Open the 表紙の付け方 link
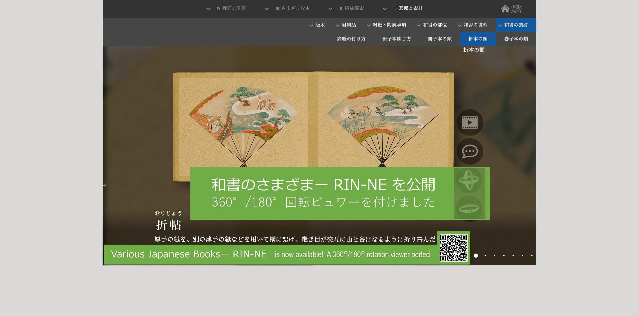Viewport: 639px width, 316px height. click(351, 39)
